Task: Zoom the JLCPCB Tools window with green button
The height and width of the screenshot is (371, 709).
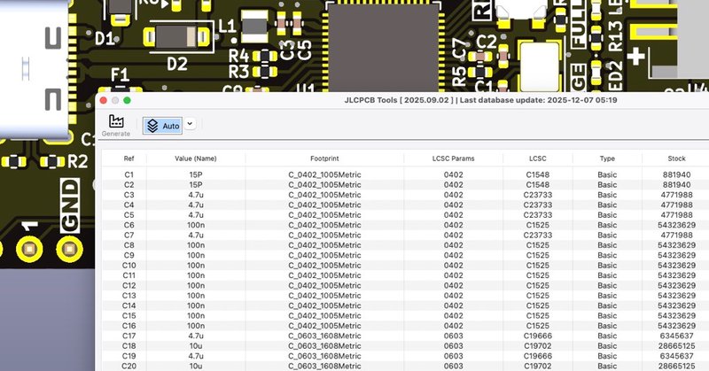Action: click(127, 100)
